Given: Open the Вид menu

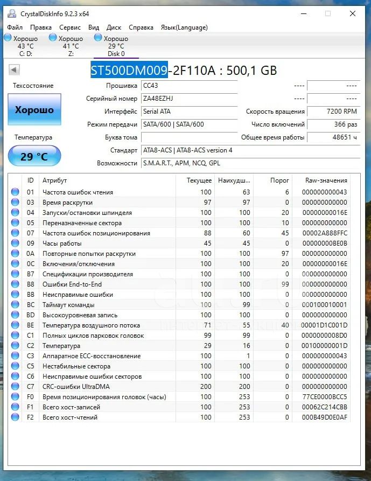Looking at the screenshot, I should click(x=94, y=27).
